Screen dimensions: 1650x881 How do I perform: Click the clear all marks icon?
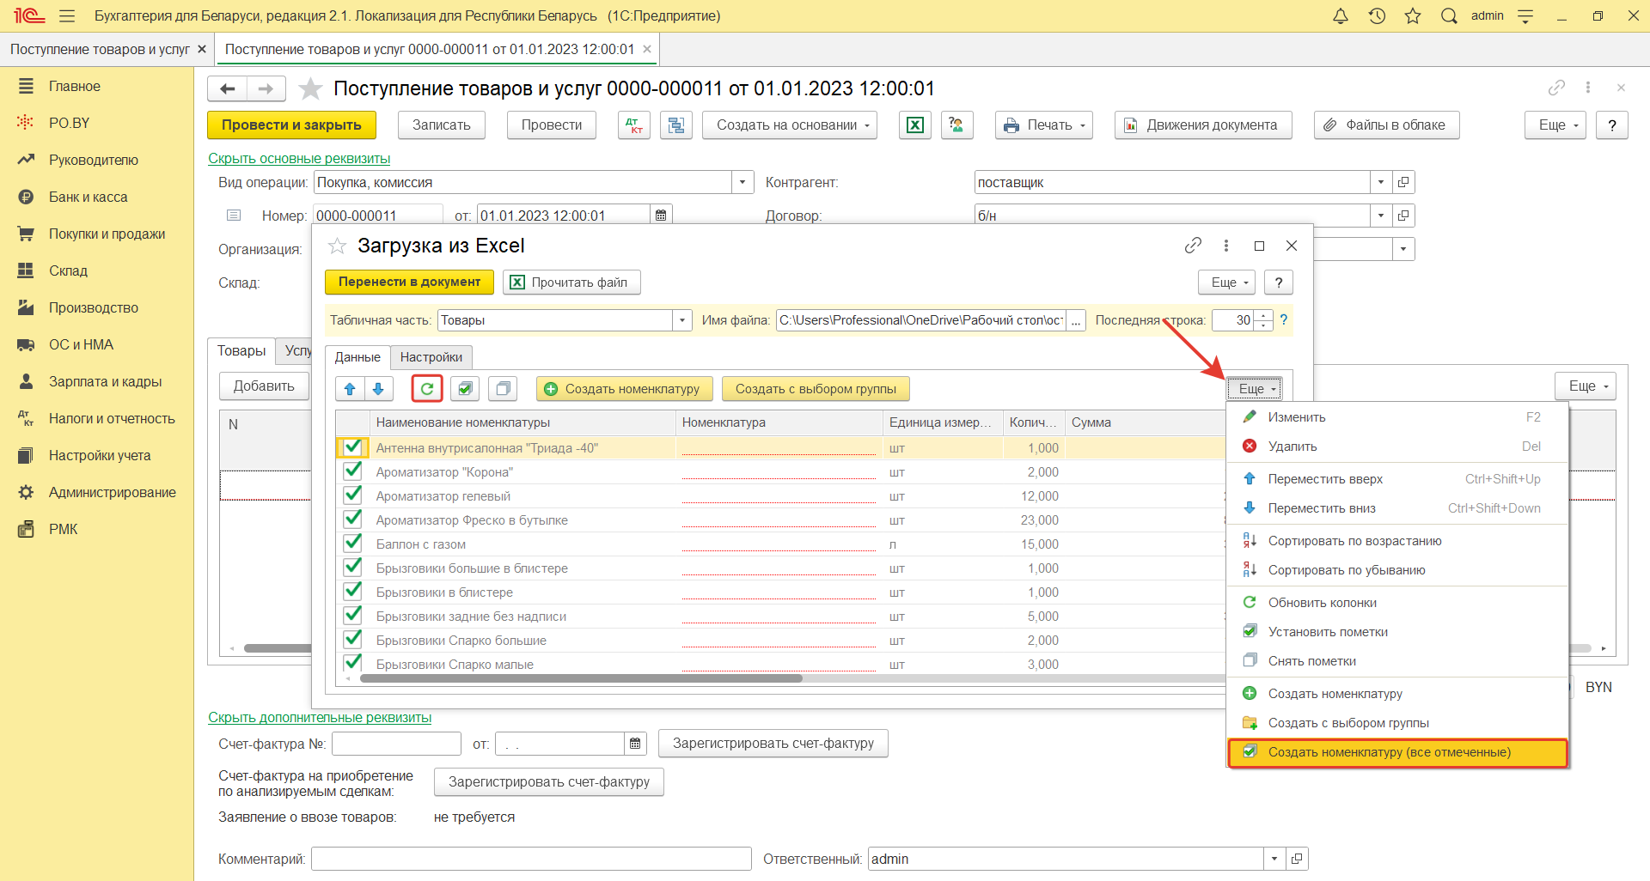coord(503,389)
